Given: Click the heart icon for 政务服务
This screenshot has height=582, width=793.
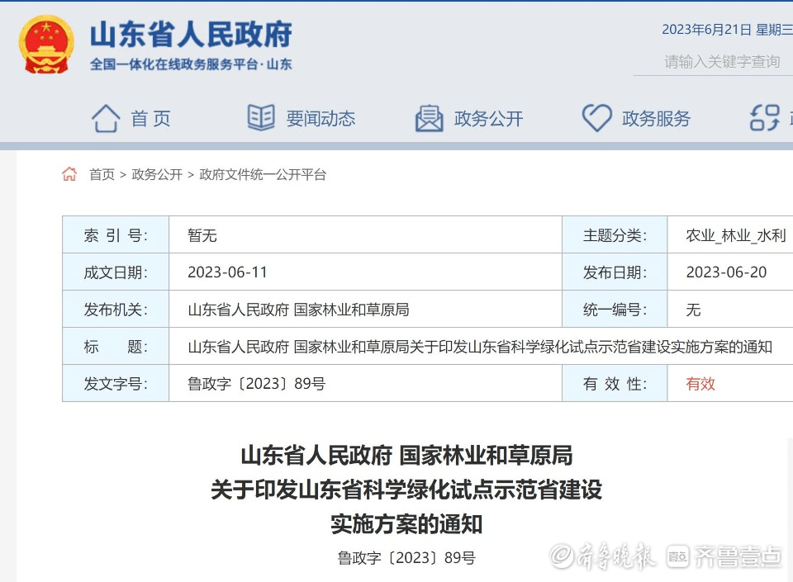Looking at the screenshot, I should pyautogui.click(x=596, y=118).
